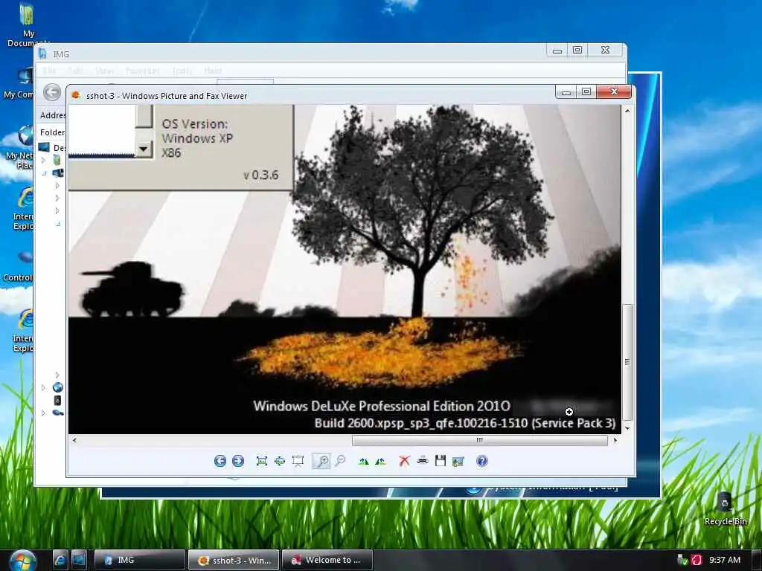Image resolution: width=762 pixels, height=571 pixels.
Task: Select Desktop item in IMG folder tree
Action: coord(53,147)
